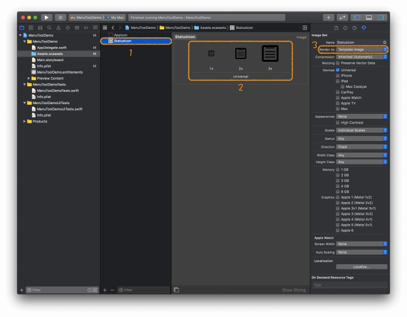Enable the Apple Watch checkbox

click(x=337, y=98)
